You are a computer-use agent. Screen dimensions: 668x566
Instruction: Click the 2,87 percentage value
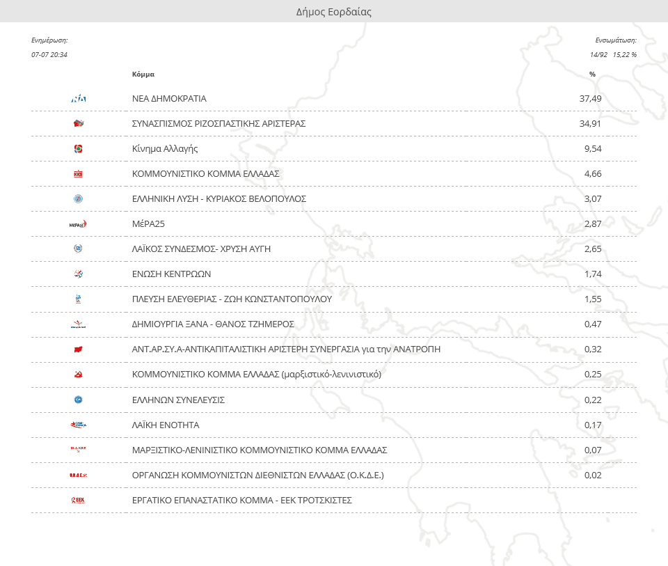593,224
